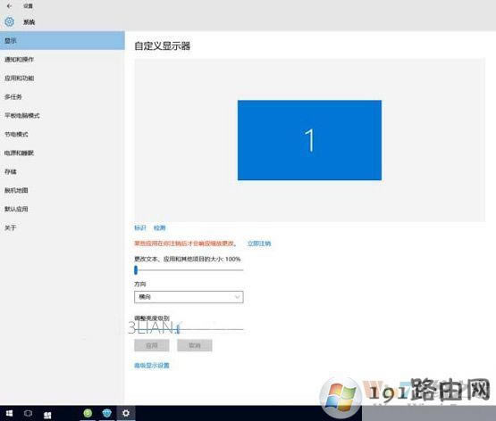This screenshot has width=496, height=421.
Task: Select 平板电脑模式 in the sidebar
Action: pos(63,115)
